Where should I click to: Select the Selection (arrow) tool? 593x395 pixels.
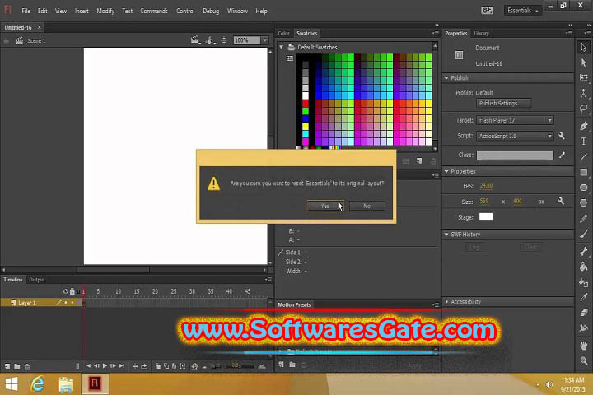(x=584, y=47)
